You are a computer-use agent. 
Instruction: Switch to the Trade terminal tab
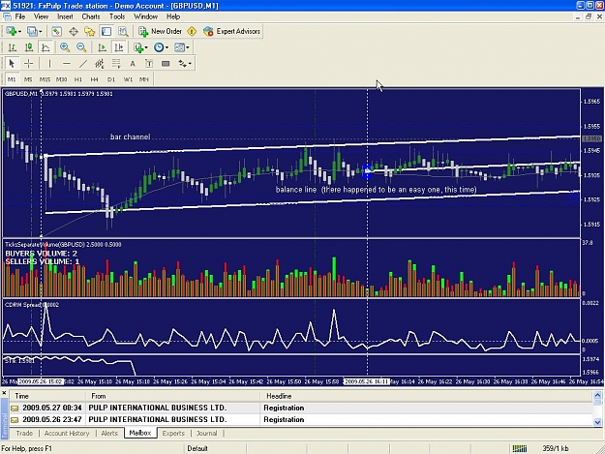point(24,433)
